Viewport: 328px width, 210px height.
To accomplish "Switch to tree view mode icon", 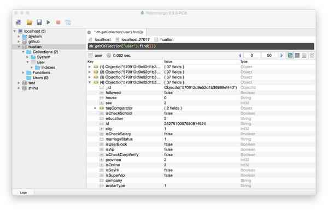I will coord(290,55).
